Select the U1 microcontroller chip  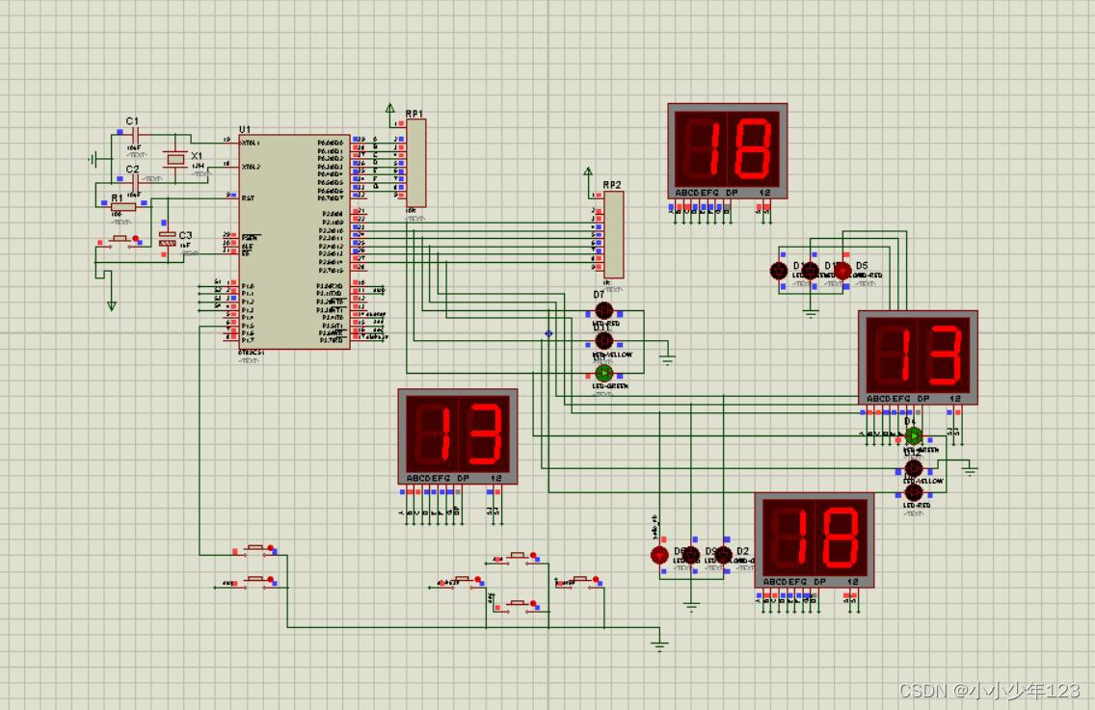click(x=293, y=242)
